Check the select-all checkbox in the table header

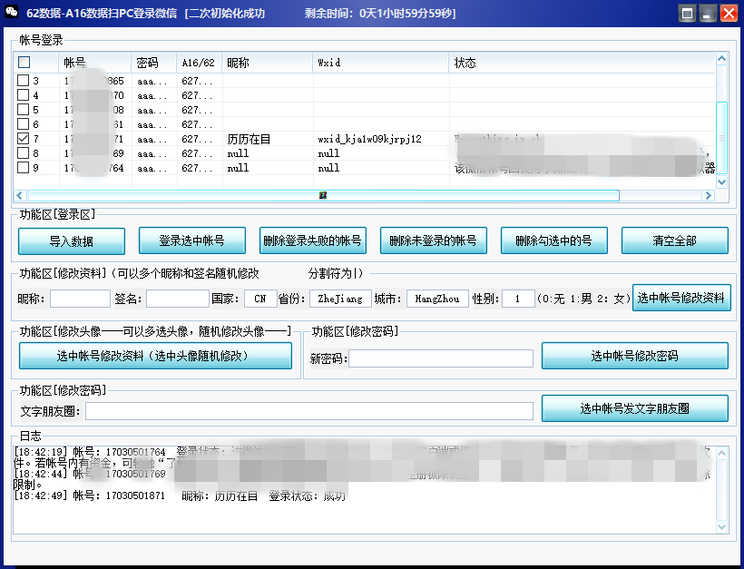23,63
